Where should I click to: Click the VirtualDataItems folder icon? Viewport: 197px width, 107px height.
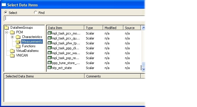coord(12,51)
